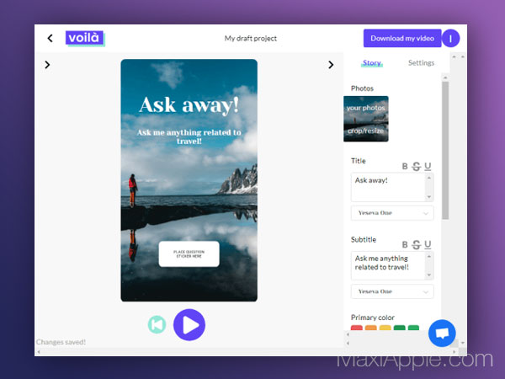Select 'Ask away!' heading in preview

pos(189,105)
